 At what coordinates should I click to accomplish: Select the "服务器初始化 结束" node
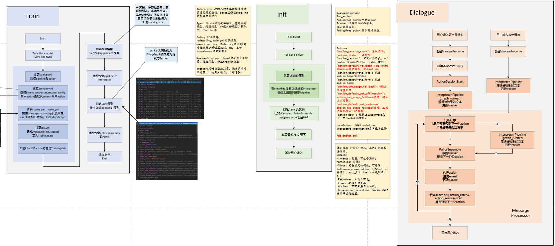(294, 134)
